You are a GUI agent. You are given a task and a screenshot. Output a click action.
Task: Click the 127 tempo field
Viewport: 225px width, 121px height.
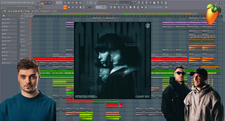click(x=59, y=3)
